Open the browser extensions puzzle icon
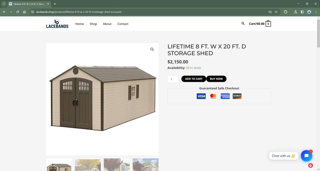Viewport: 320px width, 171px height. [286, 12]
